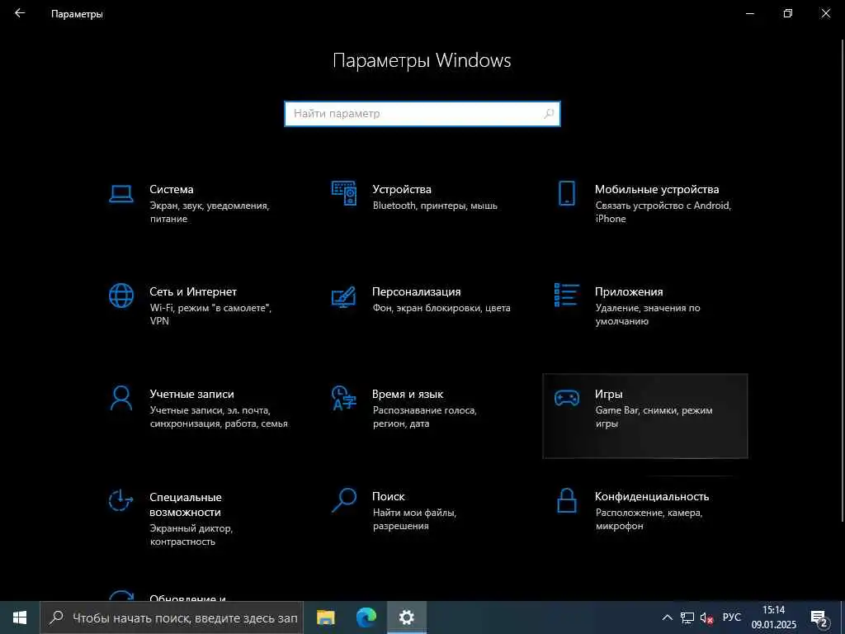Open the Система laptop icon
Screen dimensions: 845x634
click(121, 193)
